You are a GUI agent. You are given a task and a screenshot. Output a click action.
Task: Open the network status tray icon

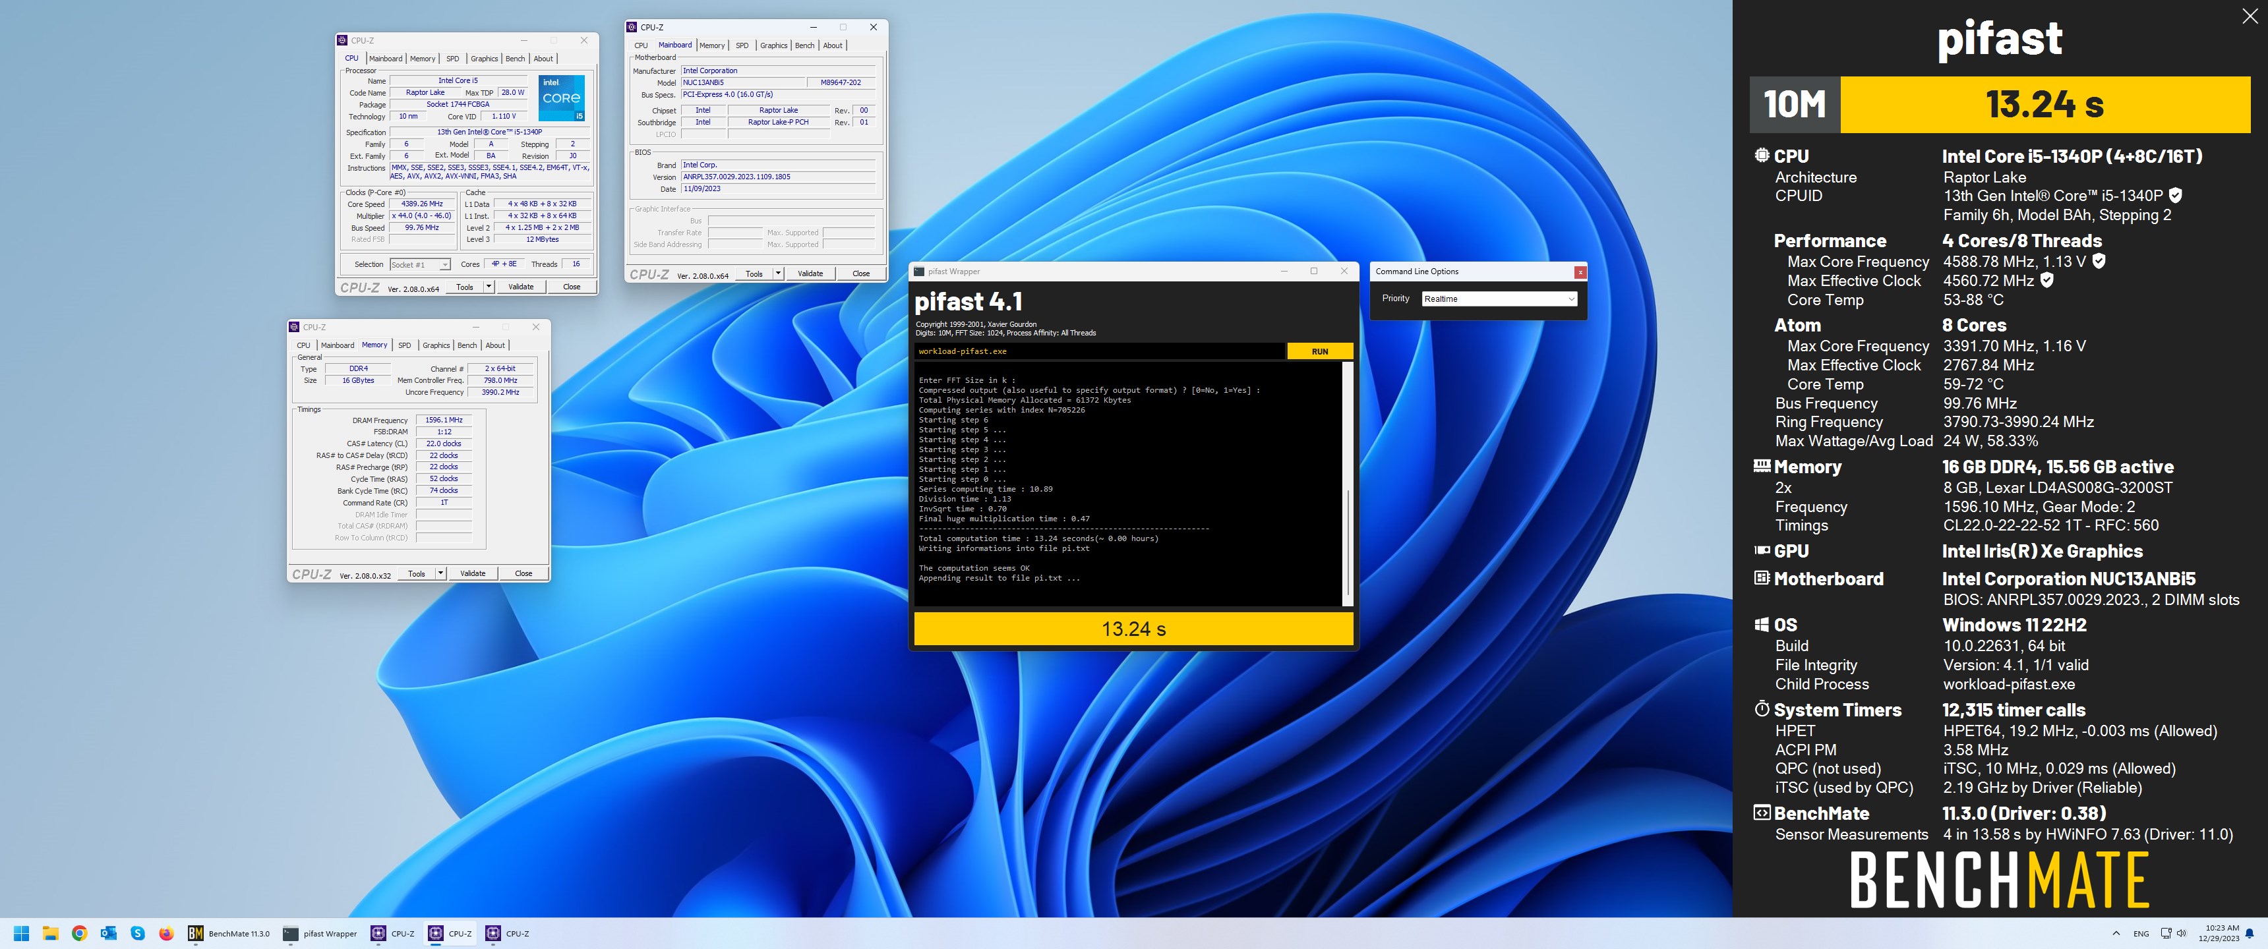[2166, 933]
